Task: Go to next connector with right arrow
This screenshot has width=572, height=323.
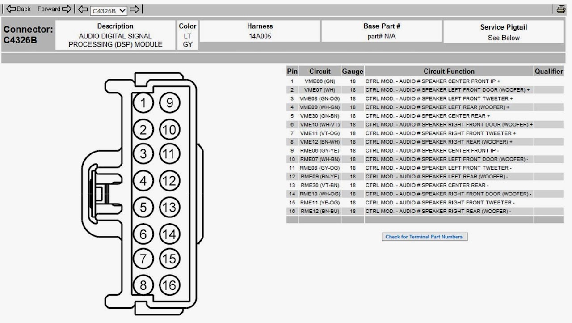Action: 135,9
